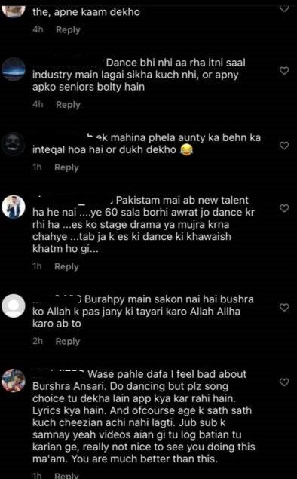Viewport: 297px width, 479px height.
Task: Like the top 'apne kaam dekho' comment
Action: [x=284, y=8]
